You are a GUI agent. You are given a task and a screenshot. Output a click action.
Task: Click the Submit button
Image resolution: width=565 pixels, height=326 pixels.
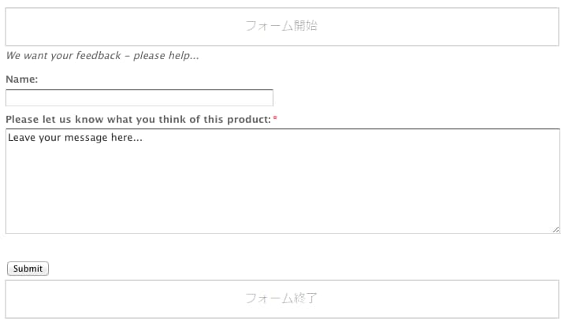28,269
